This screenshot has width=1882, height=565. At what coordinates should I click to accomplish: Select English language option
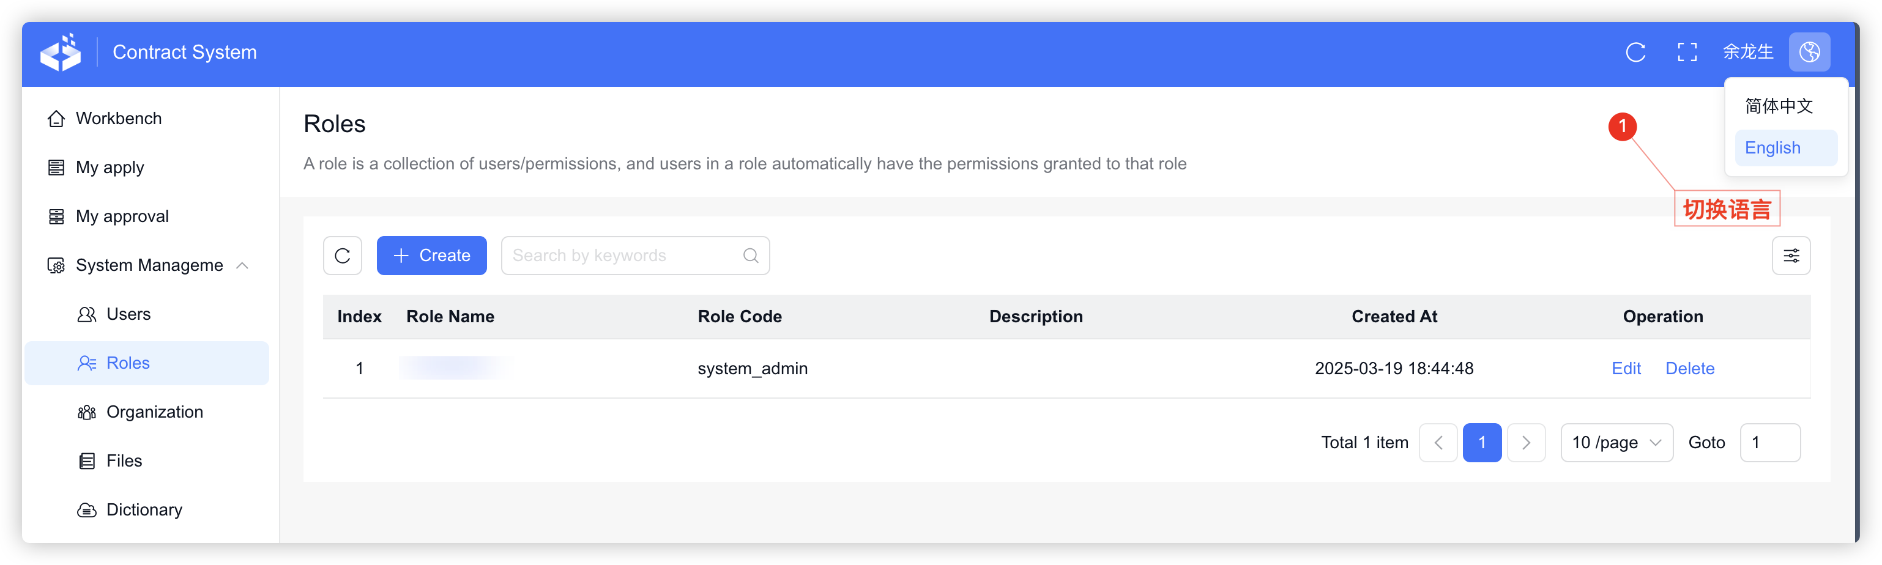(1772, 148)
